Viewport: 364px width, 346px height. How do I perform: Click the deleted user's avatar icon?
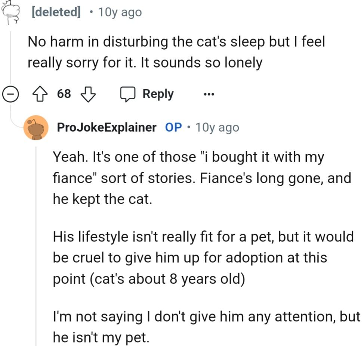pyautogui.click(x=10, y=13)
